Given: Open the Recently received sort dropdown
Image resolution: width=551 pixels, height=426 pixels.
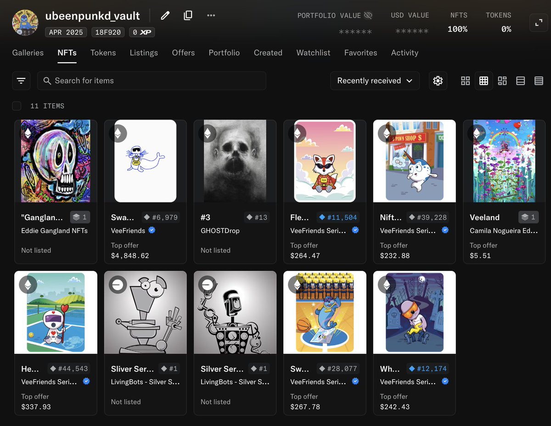Looking at the screenshot, I should click(375, 81).
